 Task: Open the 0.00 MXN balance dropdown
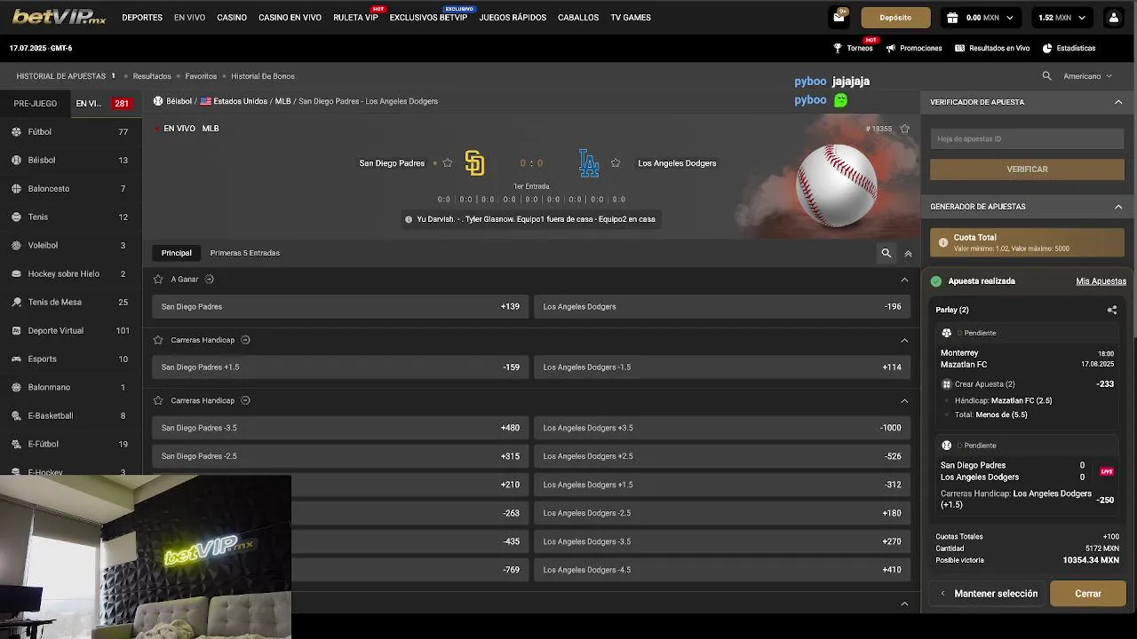point(982,18)
